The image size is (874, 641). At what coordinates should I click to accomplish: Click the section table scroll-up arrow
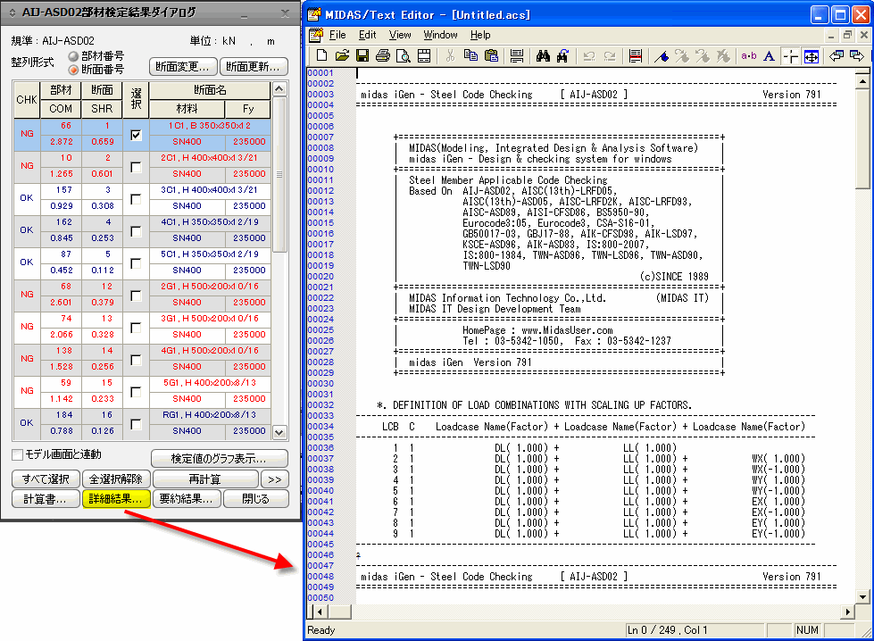279,88
